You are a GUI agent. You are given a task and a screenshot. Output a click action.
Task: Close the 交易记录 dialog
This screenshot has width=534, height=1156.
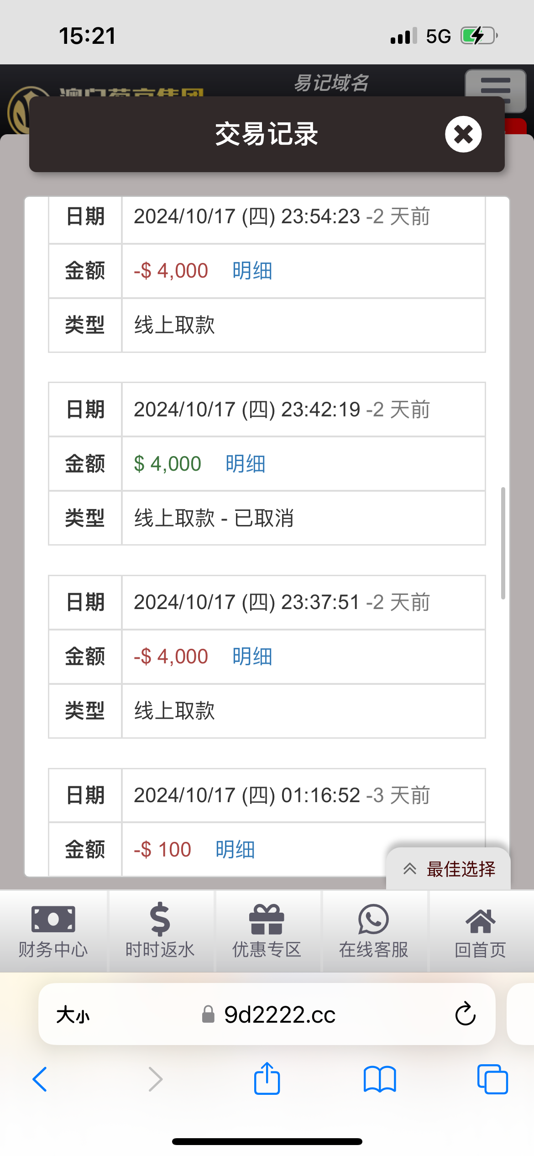(463, 134)
